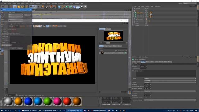Toggle green checkmark of first MoText object
This screenshot has width=199, height=112.
pyautogui.click(x=147, y=13)
